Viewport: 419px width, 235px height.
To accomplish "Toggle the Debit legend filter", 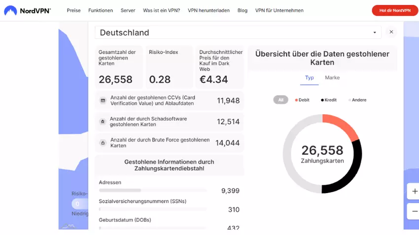I will pos(302,100).
